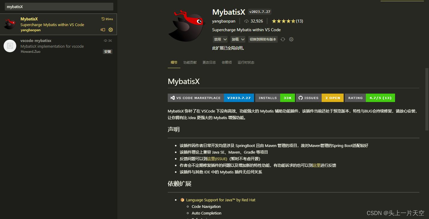
Task: Click the download cloud icon next to 32,926
Action: 247,21
